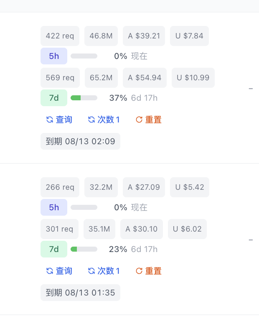
Task: Click the 次数 1 sync icon in second card
Action: 91,271
